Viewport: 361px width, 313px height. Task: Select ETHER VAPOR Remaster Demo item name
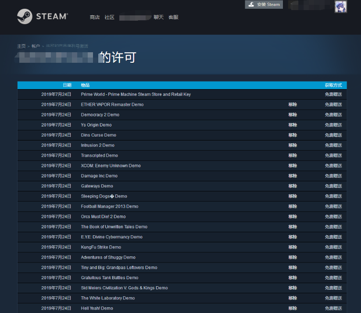112,104
